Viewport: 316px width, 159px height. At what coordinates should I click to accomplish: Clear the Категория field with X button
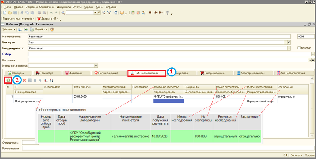313,60
